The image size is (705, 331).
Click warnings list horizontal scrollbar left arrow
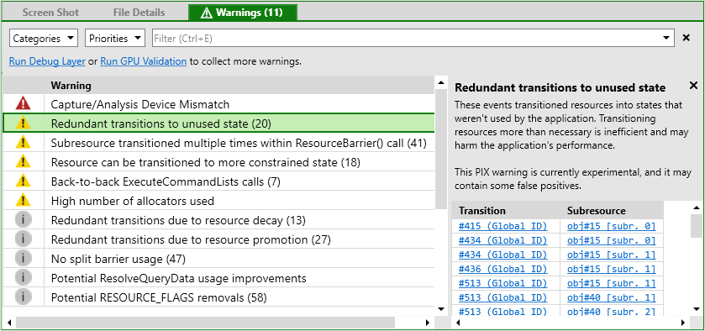point(9,322)
